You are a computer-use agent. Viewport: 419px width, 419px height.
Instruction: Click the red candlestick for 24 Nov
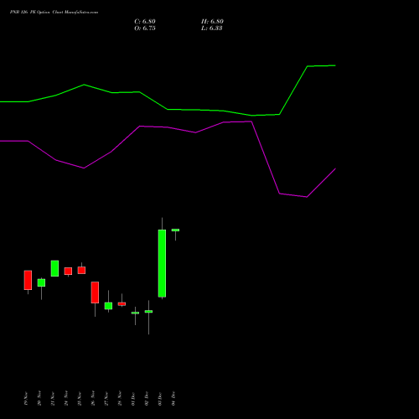pos(68,271)
